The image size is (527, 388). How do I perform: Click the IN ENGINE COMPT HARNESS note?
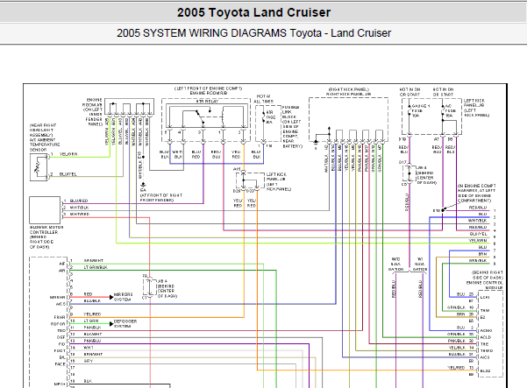[476, 194]
